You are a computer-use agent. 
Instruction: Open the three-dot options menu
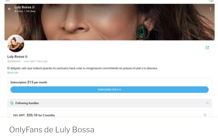click(x=210, y=9)
